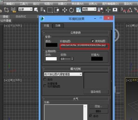Minimize the 环境和效果 dialog
The height and width of the screenshot is (120, 138).
coord(95,19)
